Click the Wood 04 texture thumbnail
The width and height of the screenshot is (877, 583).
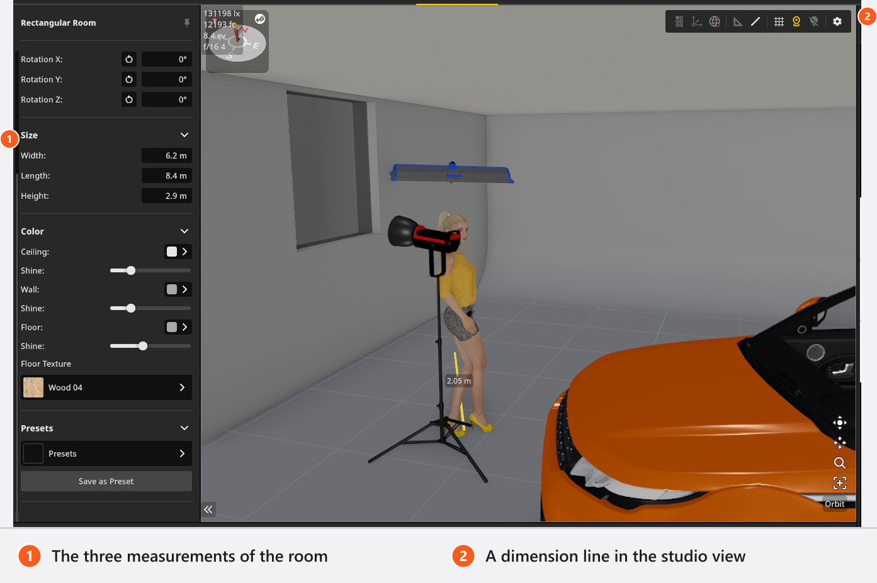click(x=33, y=387)
